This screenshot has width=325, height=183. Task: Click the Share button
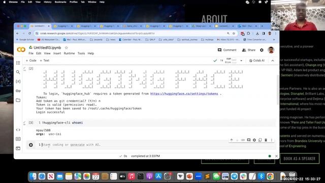(x=249, y=50)
